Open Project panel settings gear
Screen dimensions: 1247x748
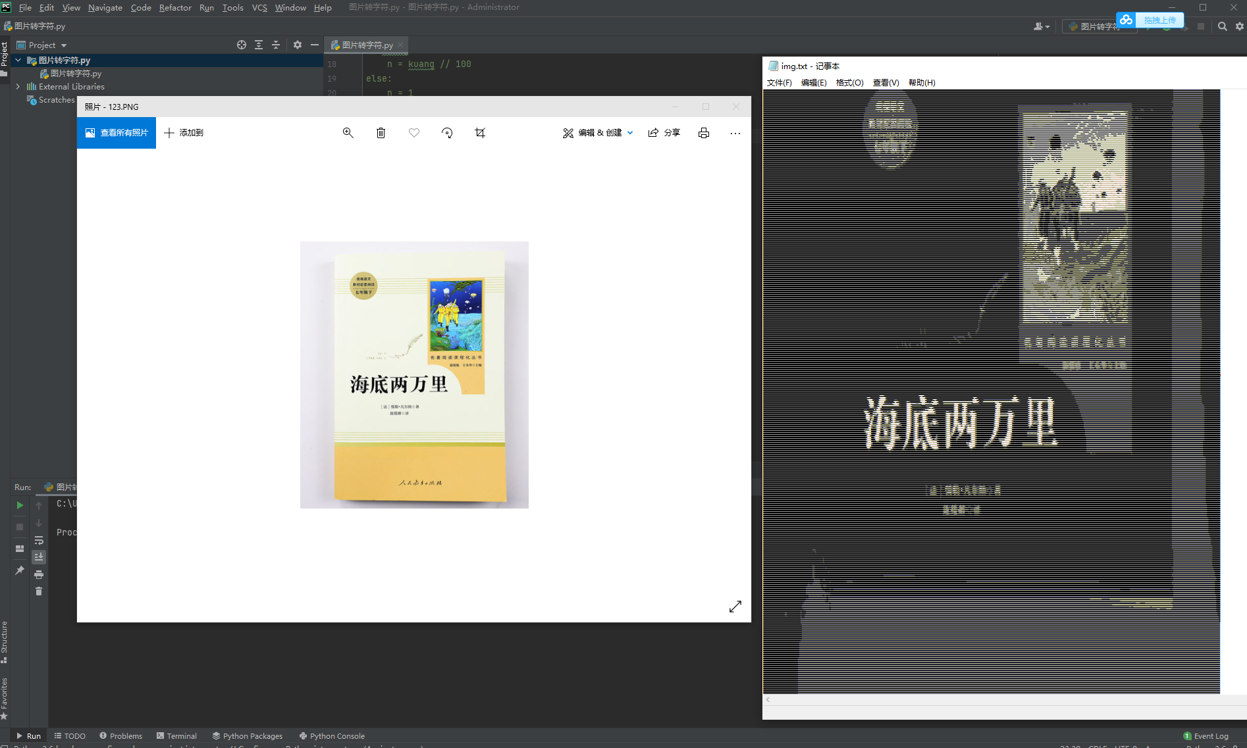298,45
